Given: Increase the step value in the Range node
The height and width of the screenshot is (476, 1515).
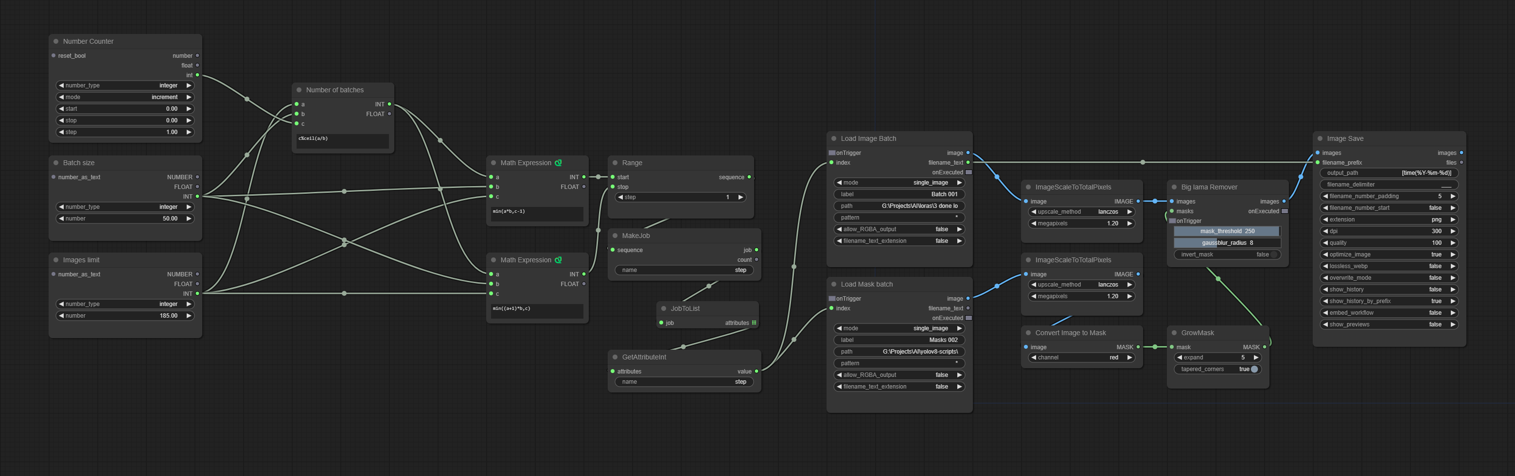Looking at the screenshot, I should pos(740,198).
